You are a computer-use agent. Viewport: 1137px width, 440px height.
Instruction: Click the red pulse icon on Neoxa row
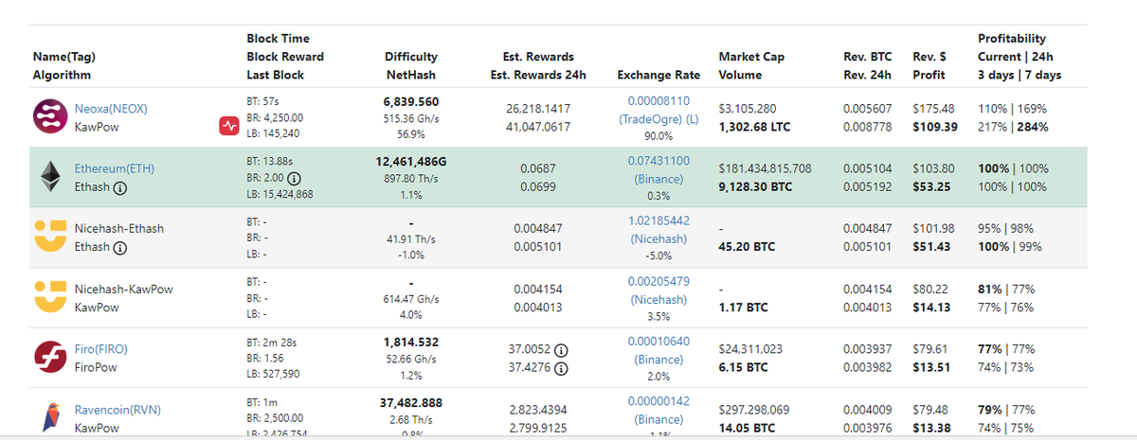[x=228, y=126]
